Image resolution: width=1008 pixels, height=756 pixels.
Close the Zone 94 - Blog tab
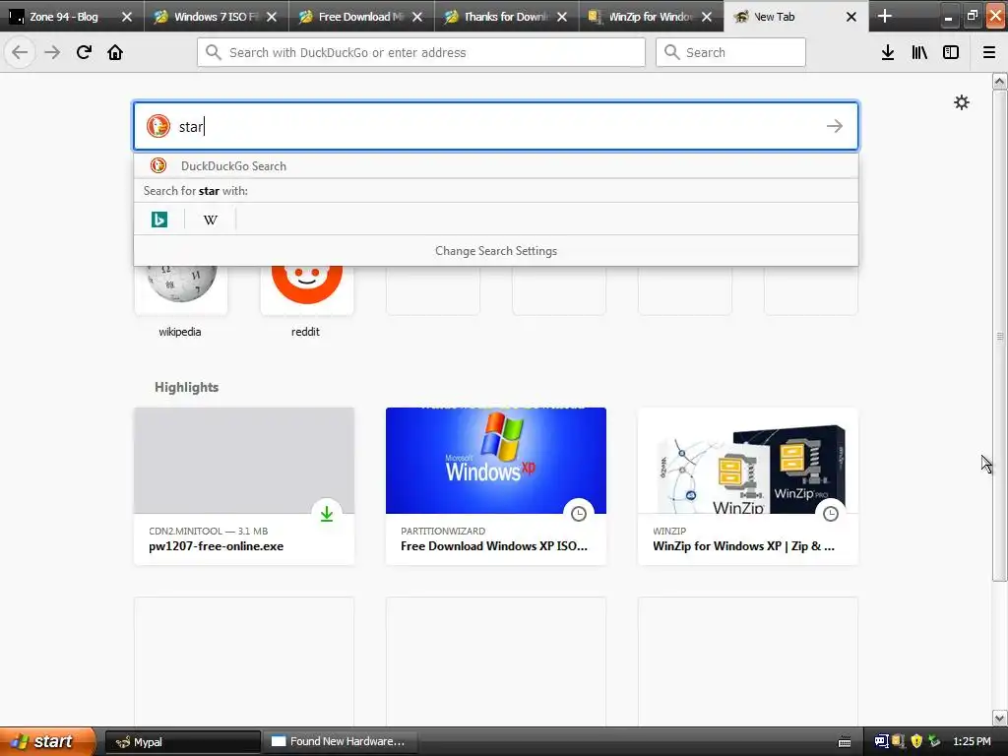pyautogui.click(x=127, y=17)
